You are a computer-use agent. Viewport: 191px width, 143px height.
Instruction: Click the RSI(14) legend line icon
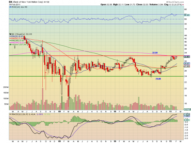10,7
